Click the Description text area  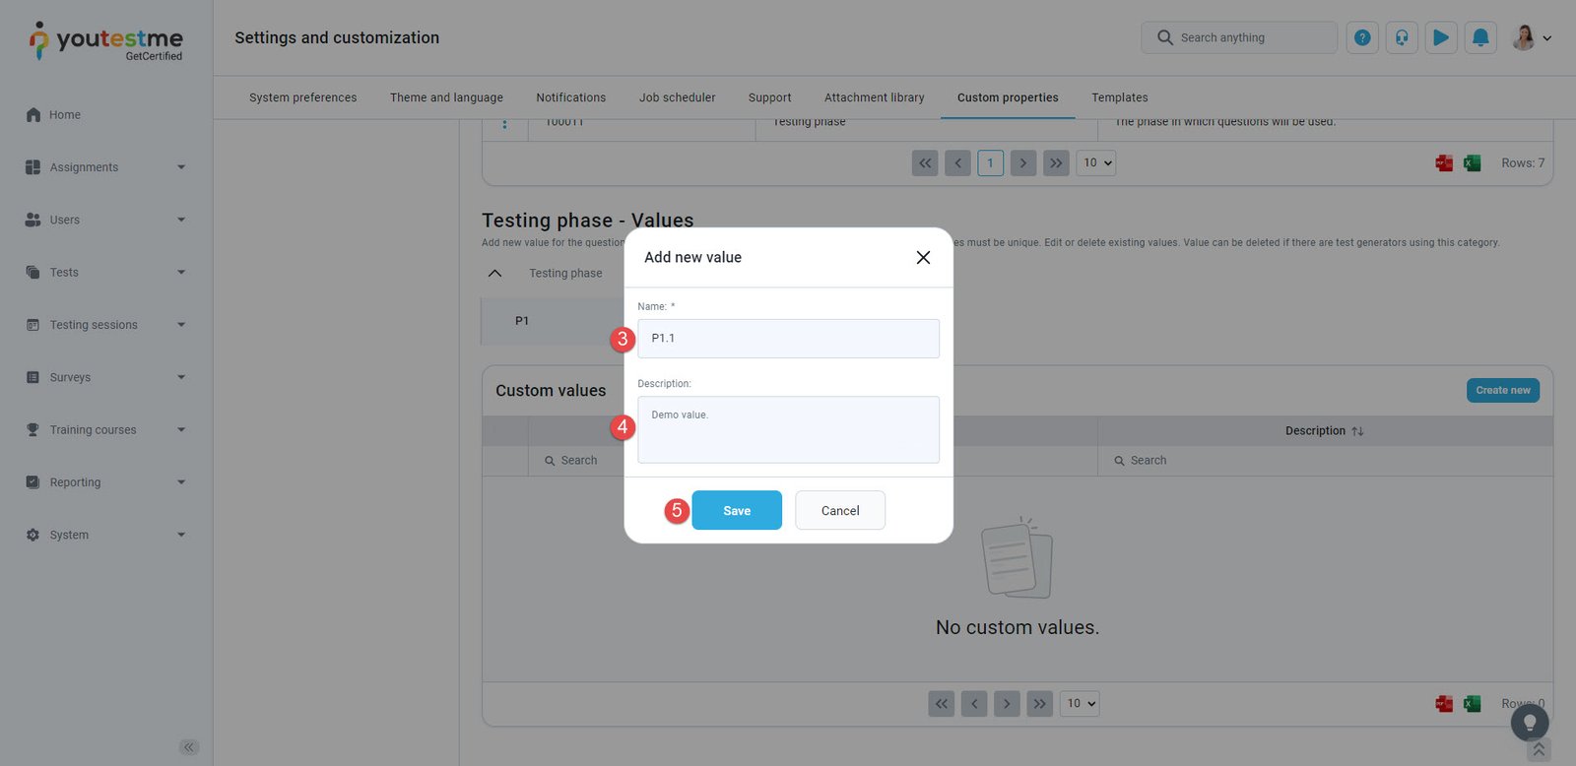point(788,430)
